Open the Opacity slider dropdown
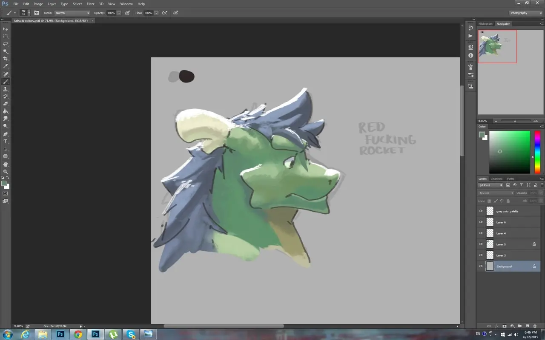 (119, 13)
